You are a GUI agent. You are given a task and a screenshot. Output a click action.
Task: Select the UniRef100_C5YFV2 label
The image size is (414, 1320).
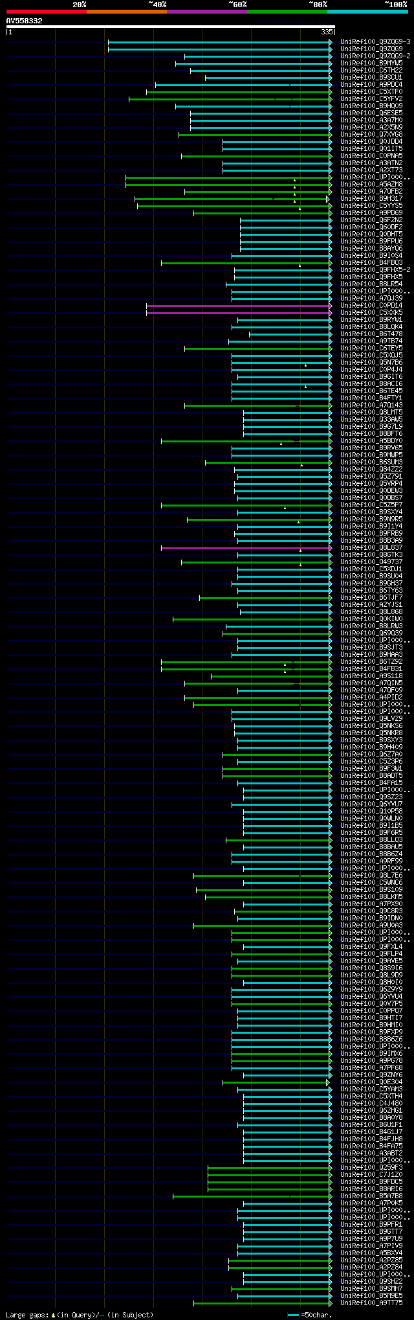372,98
